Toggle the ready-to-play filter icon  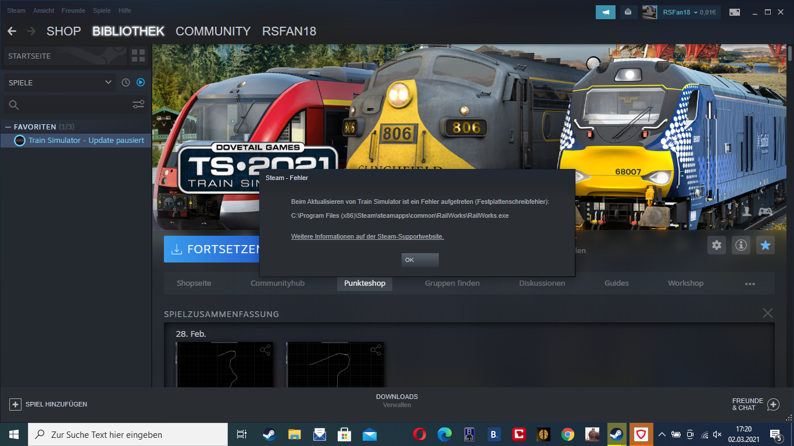(141, 82)
